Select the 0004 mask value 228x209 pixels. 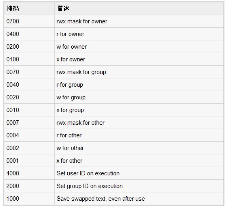coord(13,135)
